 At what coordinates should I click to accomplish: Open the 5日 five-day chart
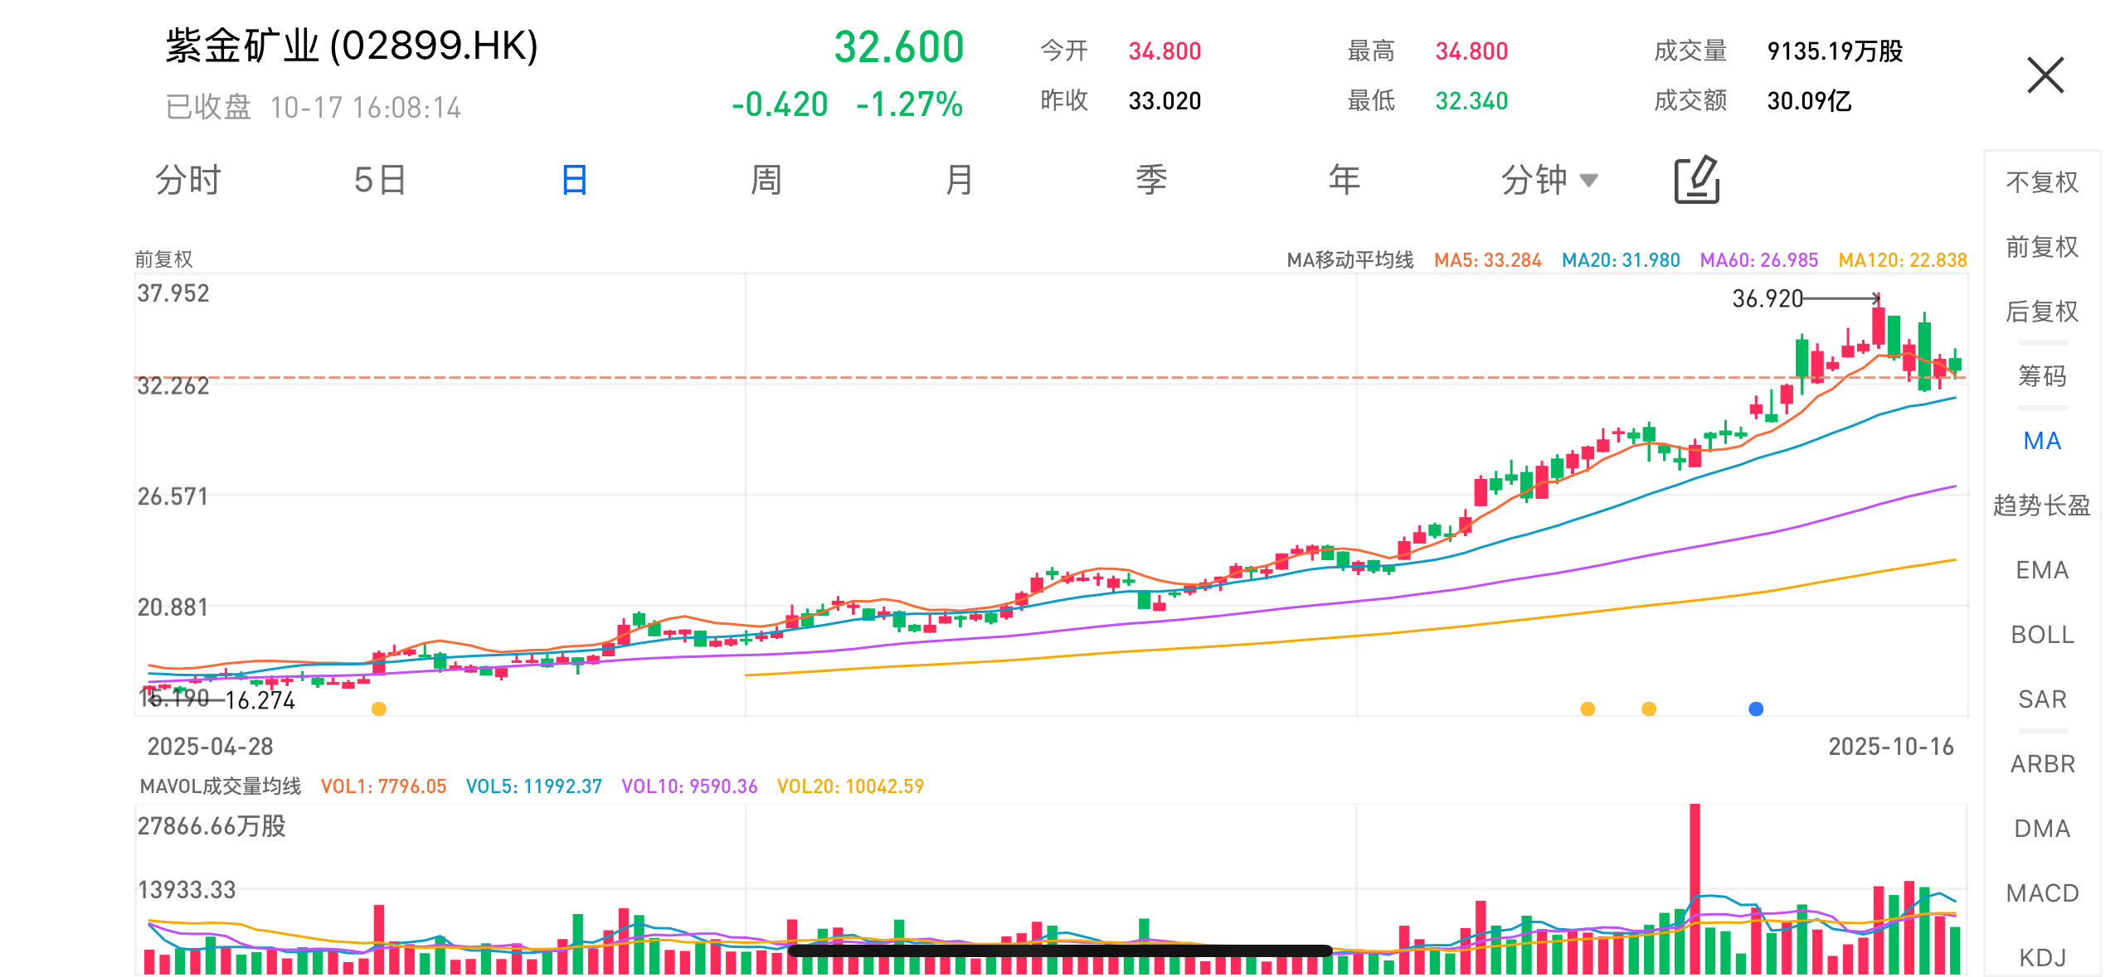pos(380,180)
